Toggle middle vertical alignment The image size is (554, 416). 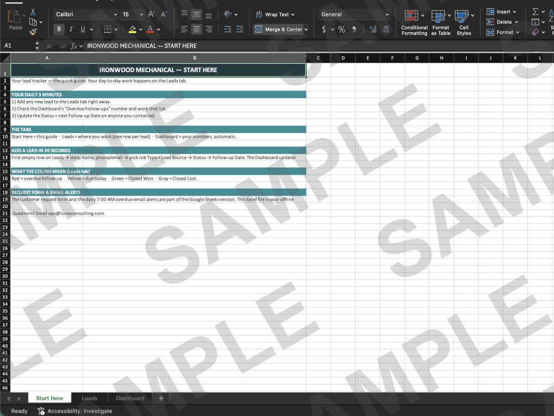click(197, 14)
